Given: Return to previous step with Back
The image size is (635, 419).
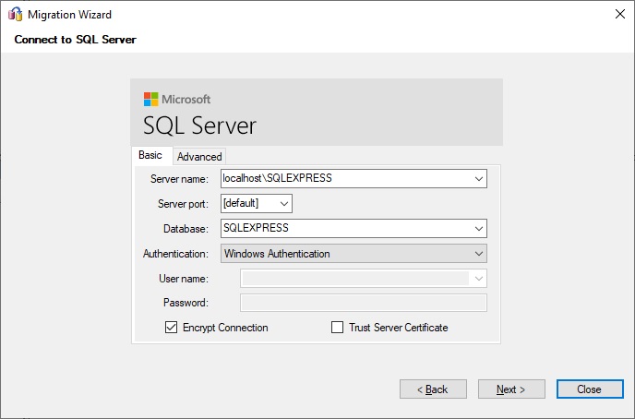Looking at the screenshot, I should point(433,389).
